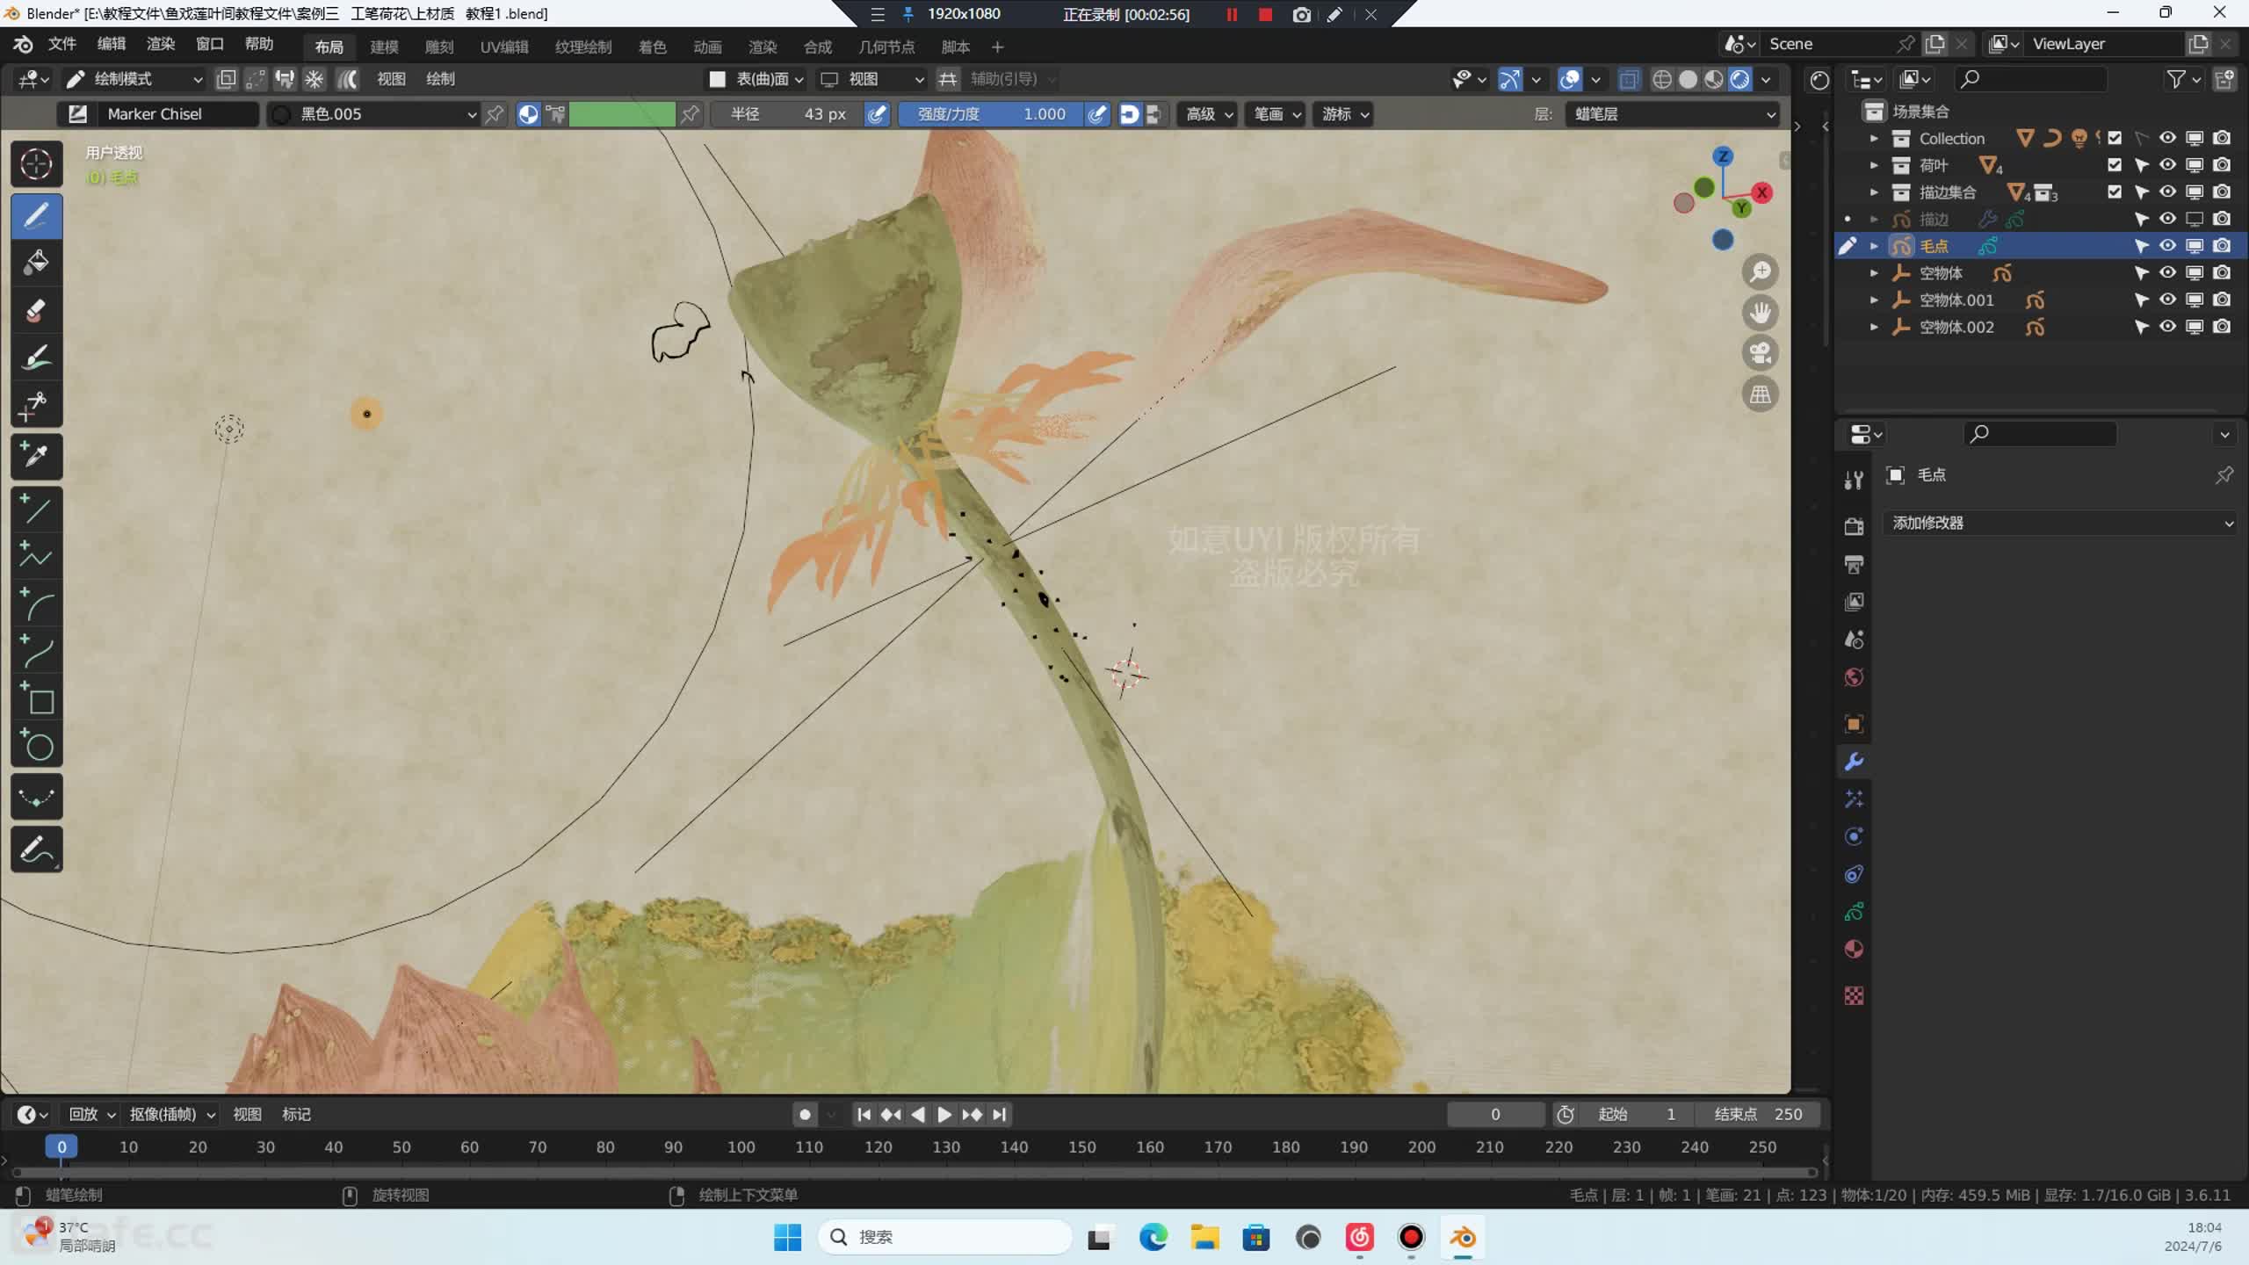The image size is (2249, 1265).
Task: Select the Erase tool
Action: [36, 309]
